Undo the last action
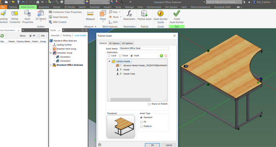This screenshot has height=147, width=276. pyautogui.click(x=23, y=2)
